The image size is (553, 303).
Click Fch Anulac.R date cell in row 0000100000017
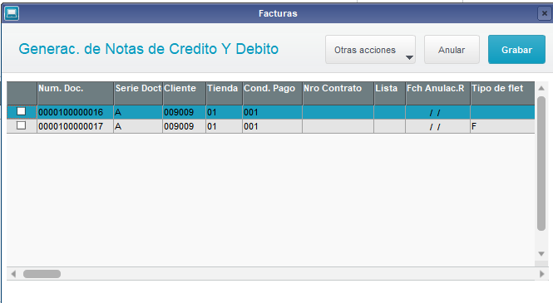[x=438, y=126]
